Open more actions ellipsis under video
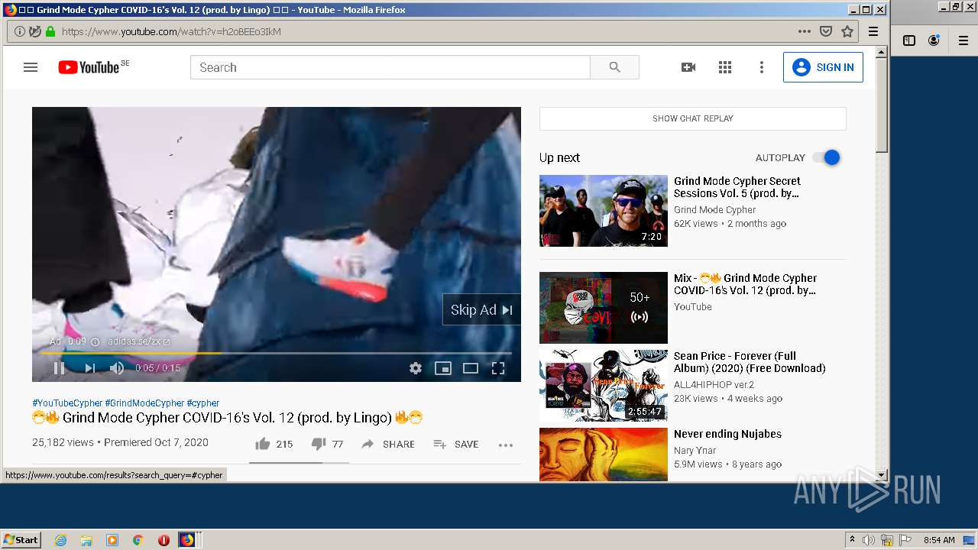 pos(506,445)
